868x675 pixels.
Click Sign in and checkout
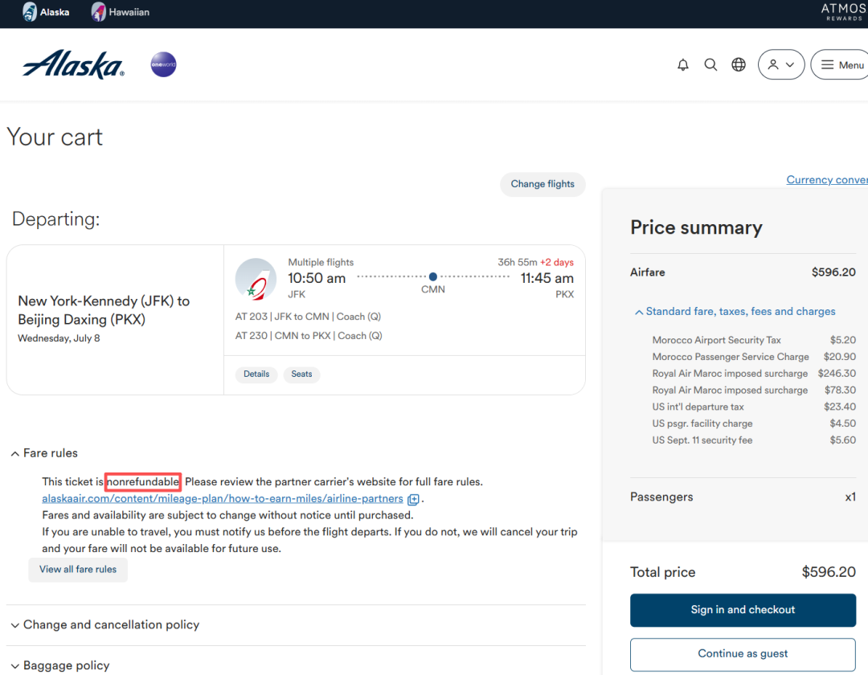743,610
